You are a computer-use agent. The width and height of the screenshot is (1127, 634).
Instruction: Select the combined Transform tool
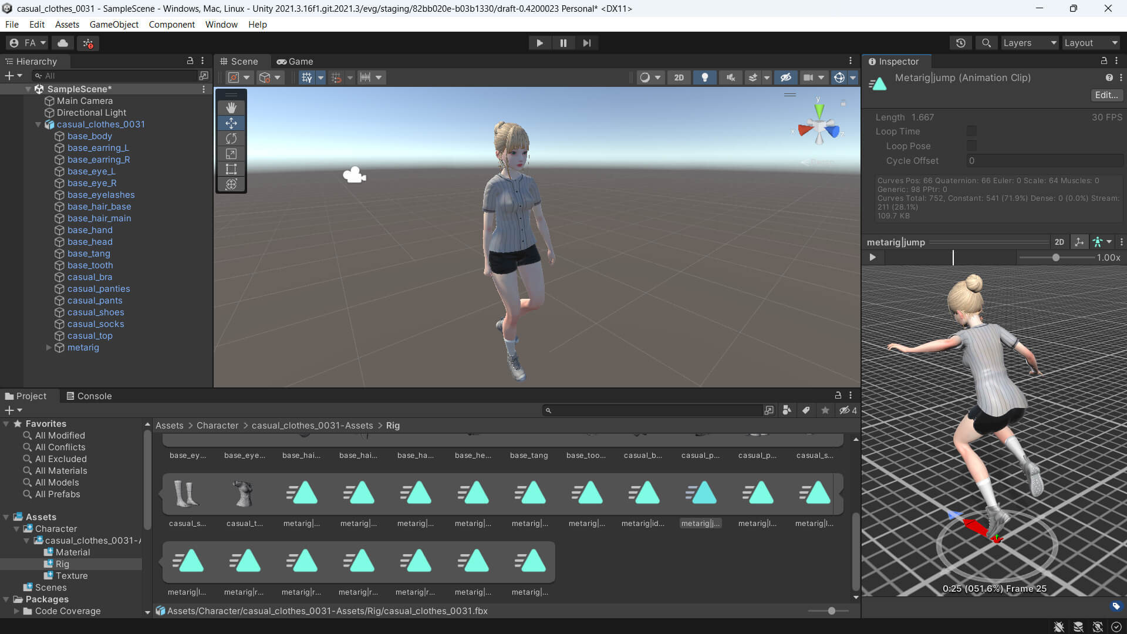(x=231, y=184)
